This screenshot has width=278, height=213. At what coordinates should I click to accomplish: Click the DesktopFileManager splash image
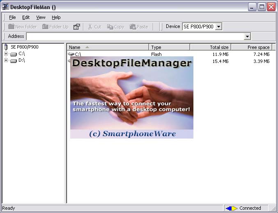tap(132, 97)
